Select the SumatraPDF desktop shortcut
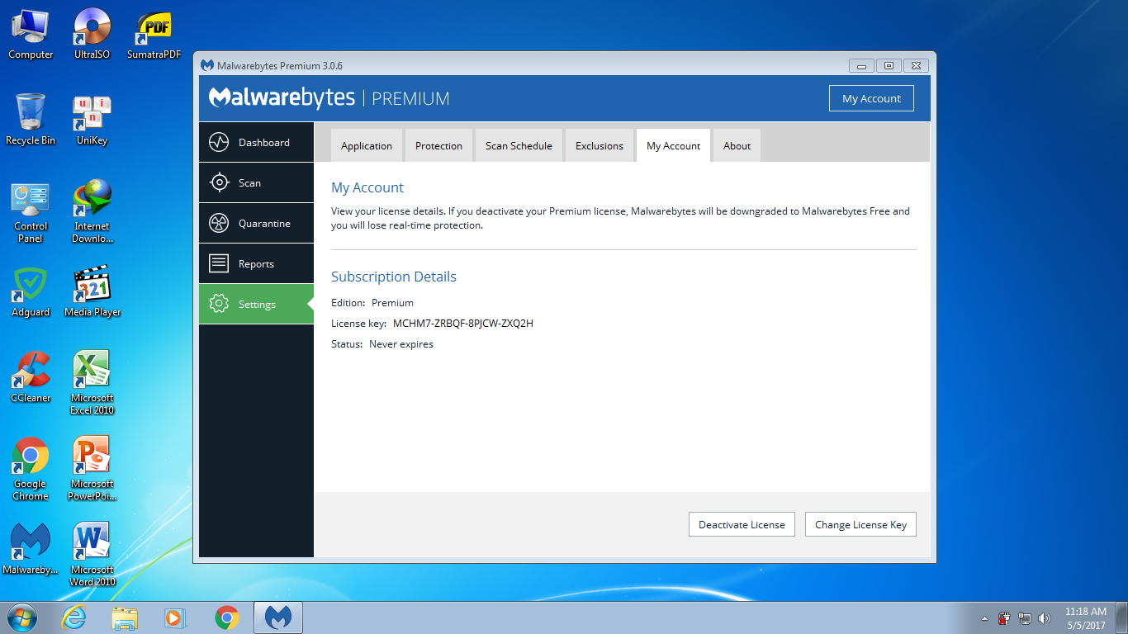This screenshot has height=634, width=1128. (154, 34)
